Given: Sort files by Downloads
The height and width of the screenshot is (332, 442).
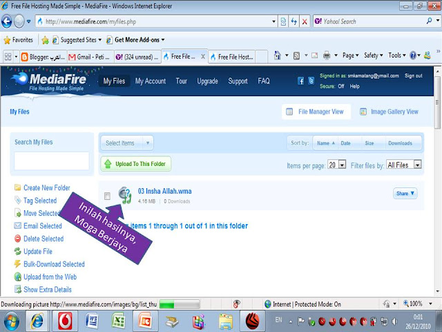Looking at the screenshot, I should coord(400,143).
